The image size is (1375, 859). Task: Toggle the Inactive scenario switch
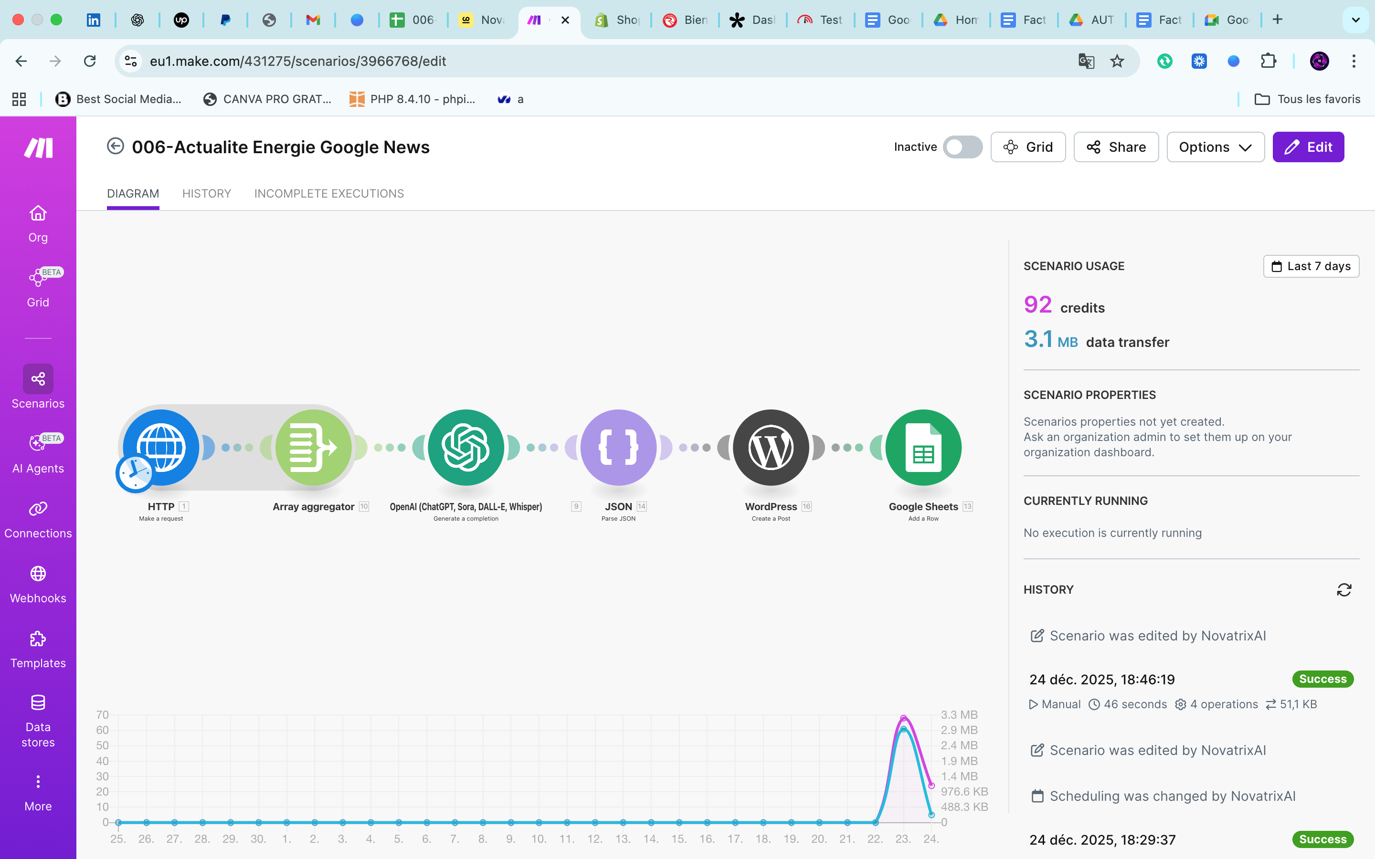point(962,147)
